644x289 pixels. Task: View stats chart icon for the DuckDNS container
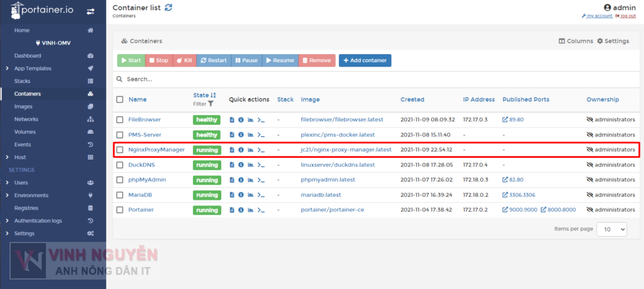tap(250, 165)
